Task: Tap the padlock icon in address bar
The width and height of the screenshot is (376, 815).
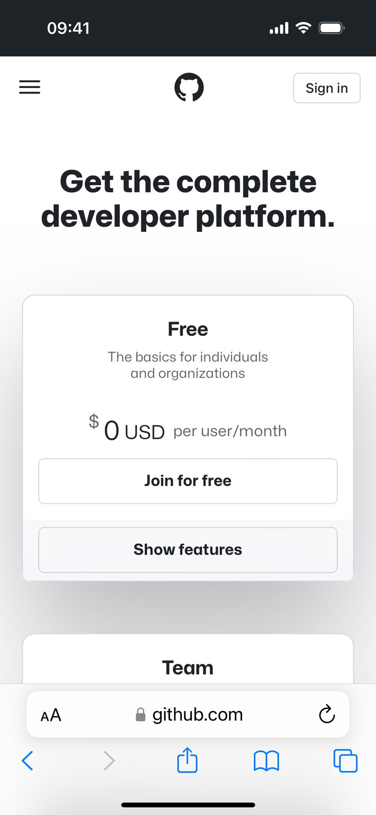Action: [x=140, y=714]
